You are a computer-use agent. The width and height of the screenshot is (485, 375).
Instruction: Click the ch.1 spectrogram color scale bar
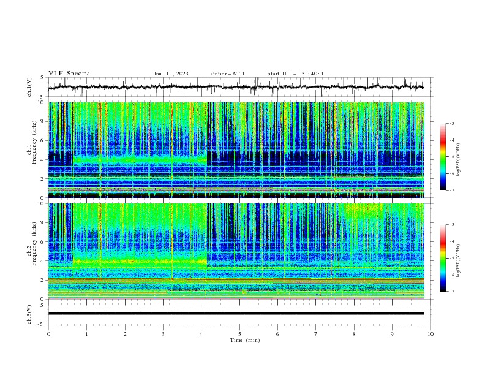[443, 156]
